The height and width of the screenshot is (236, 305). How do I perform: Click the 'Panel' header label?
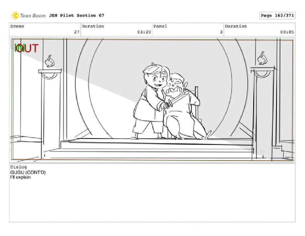point(160,26)
